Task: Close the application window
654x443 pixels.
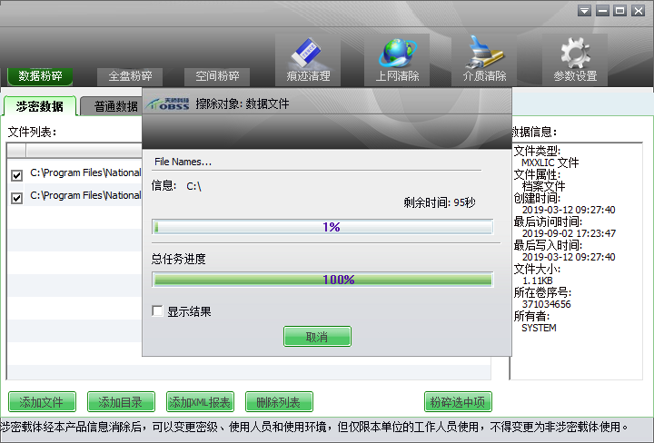Action: (639, 11)
